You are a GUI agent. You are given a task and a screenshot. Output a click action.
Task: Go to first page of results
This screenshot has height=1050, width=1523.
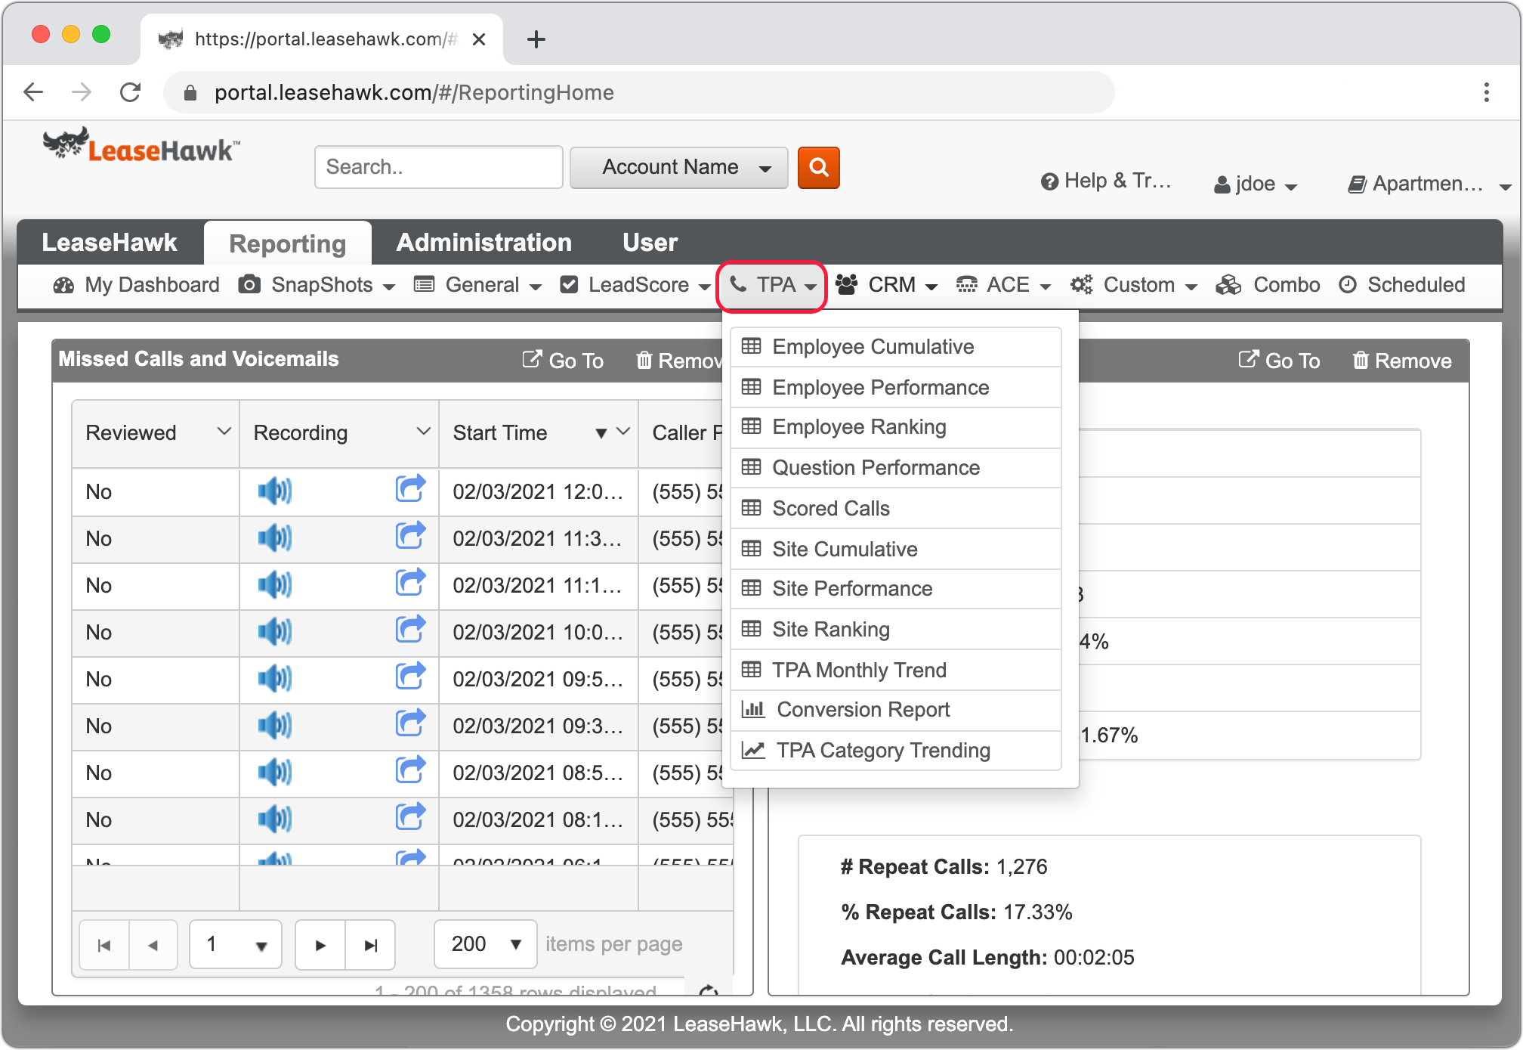104,945
